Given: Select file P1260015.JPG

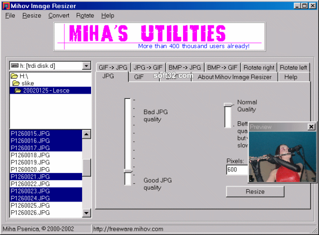Looking at the screenshot, I should tap(46, 133).
